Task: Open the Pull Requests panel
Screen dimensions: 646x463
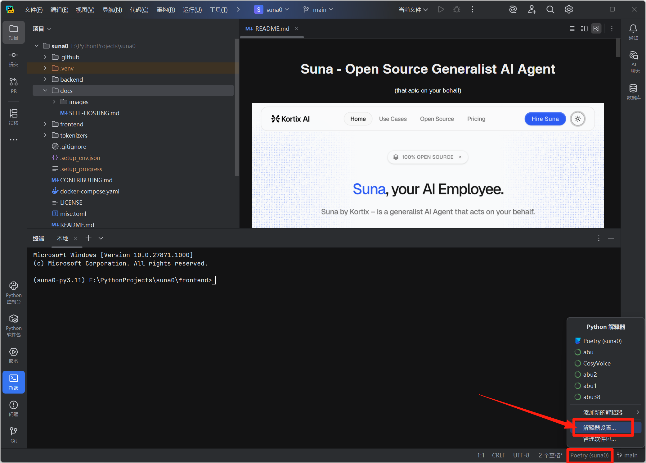Action: click(13, 85)
